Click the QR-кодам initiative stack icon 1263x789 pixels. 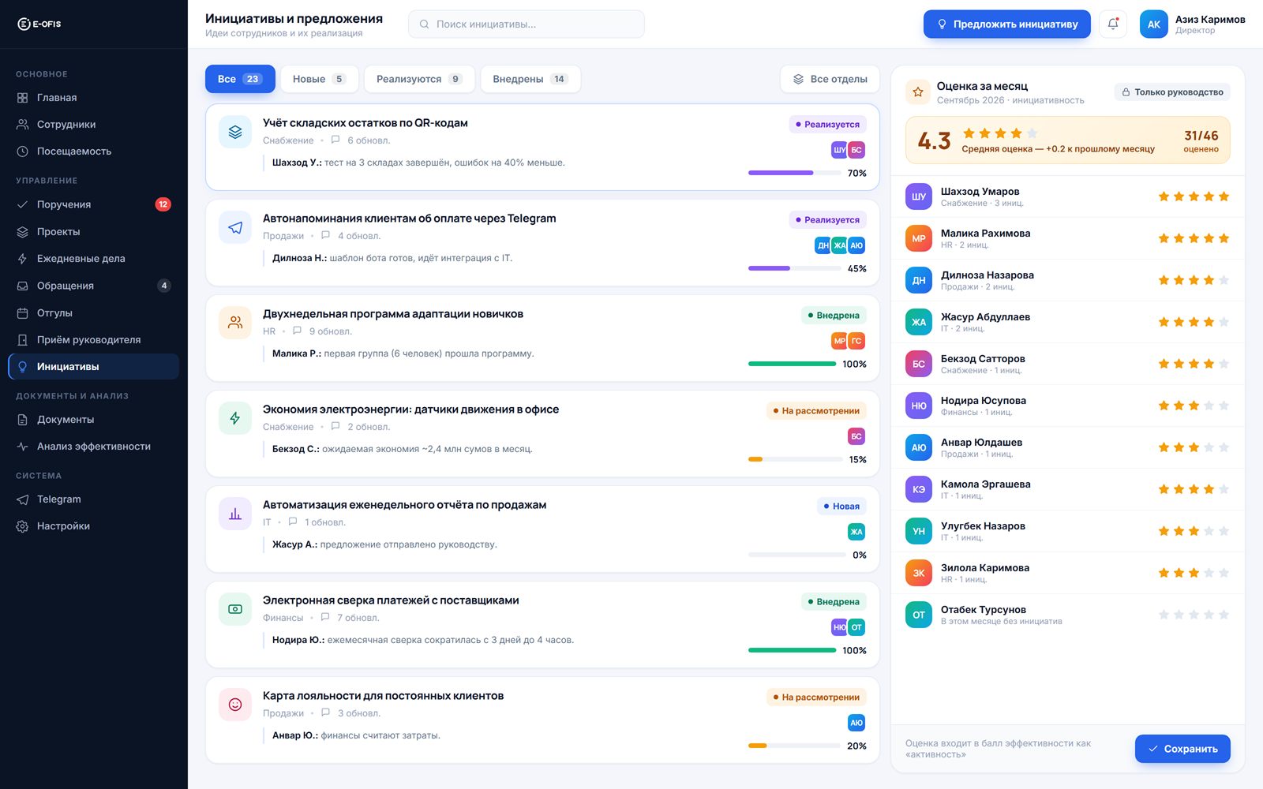235,132
